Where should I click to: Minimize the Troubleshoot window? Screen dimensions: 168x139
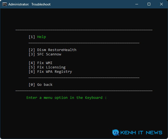pos(137,4)
